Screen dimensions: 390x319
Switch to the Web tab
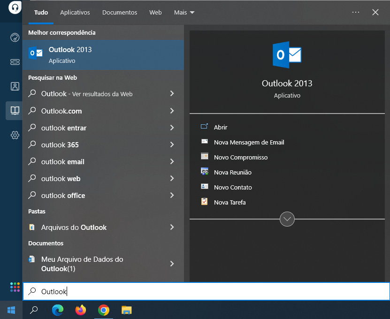coord(155,13)
